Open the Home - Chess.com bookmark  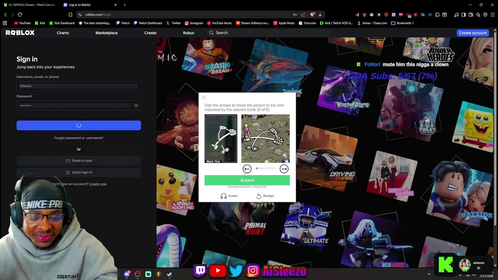tap(372, 23)
